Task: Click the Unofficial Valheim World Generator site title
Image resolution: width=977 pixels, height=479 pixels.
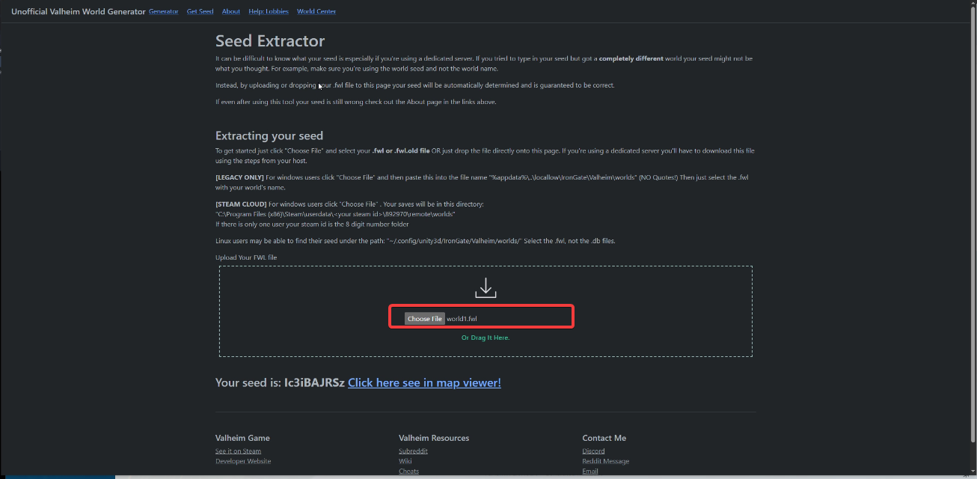Action: pos(79,12)
